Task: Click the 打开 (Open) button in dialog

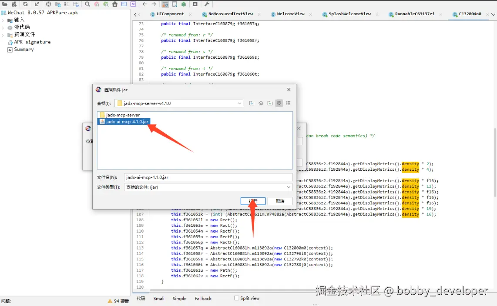Action: pos(253,201)
